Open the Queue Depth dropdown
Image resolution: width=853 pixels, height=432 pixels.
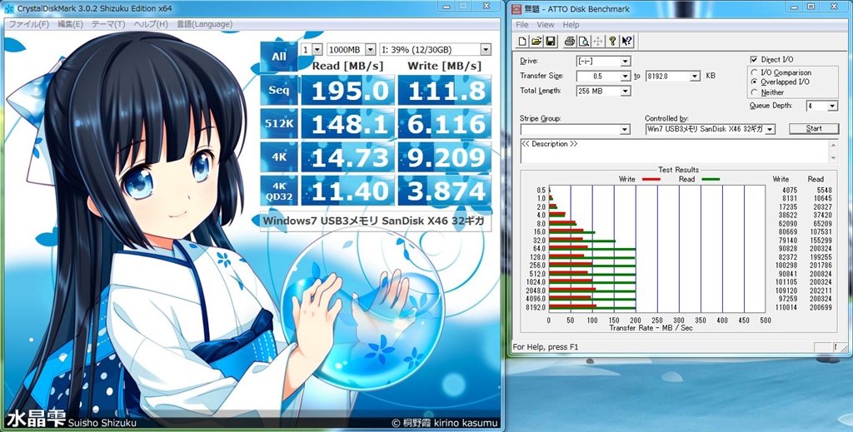click(832, 107)
